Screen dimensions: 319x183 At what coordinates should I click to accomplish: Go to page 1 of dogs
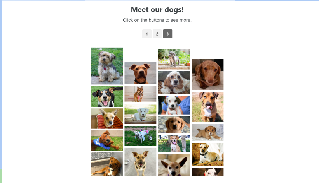(x=147, y=34)
